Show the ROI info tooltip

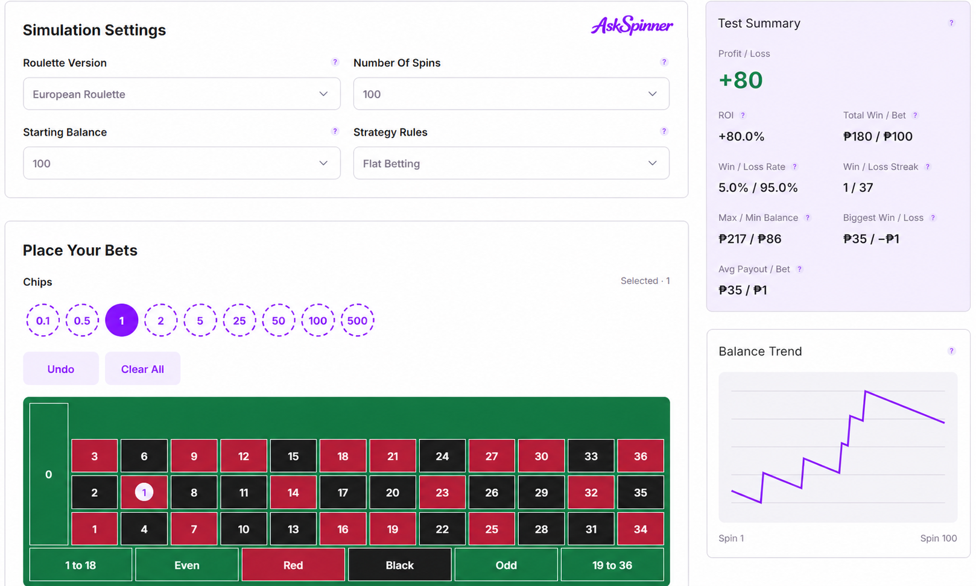coord(743,115)
